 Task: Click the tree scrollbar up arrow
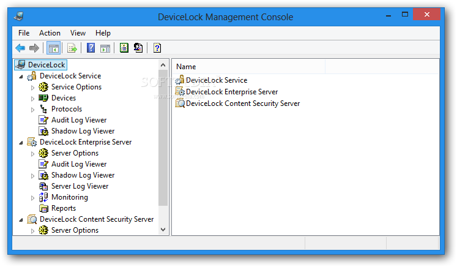[x=163, y=65]
